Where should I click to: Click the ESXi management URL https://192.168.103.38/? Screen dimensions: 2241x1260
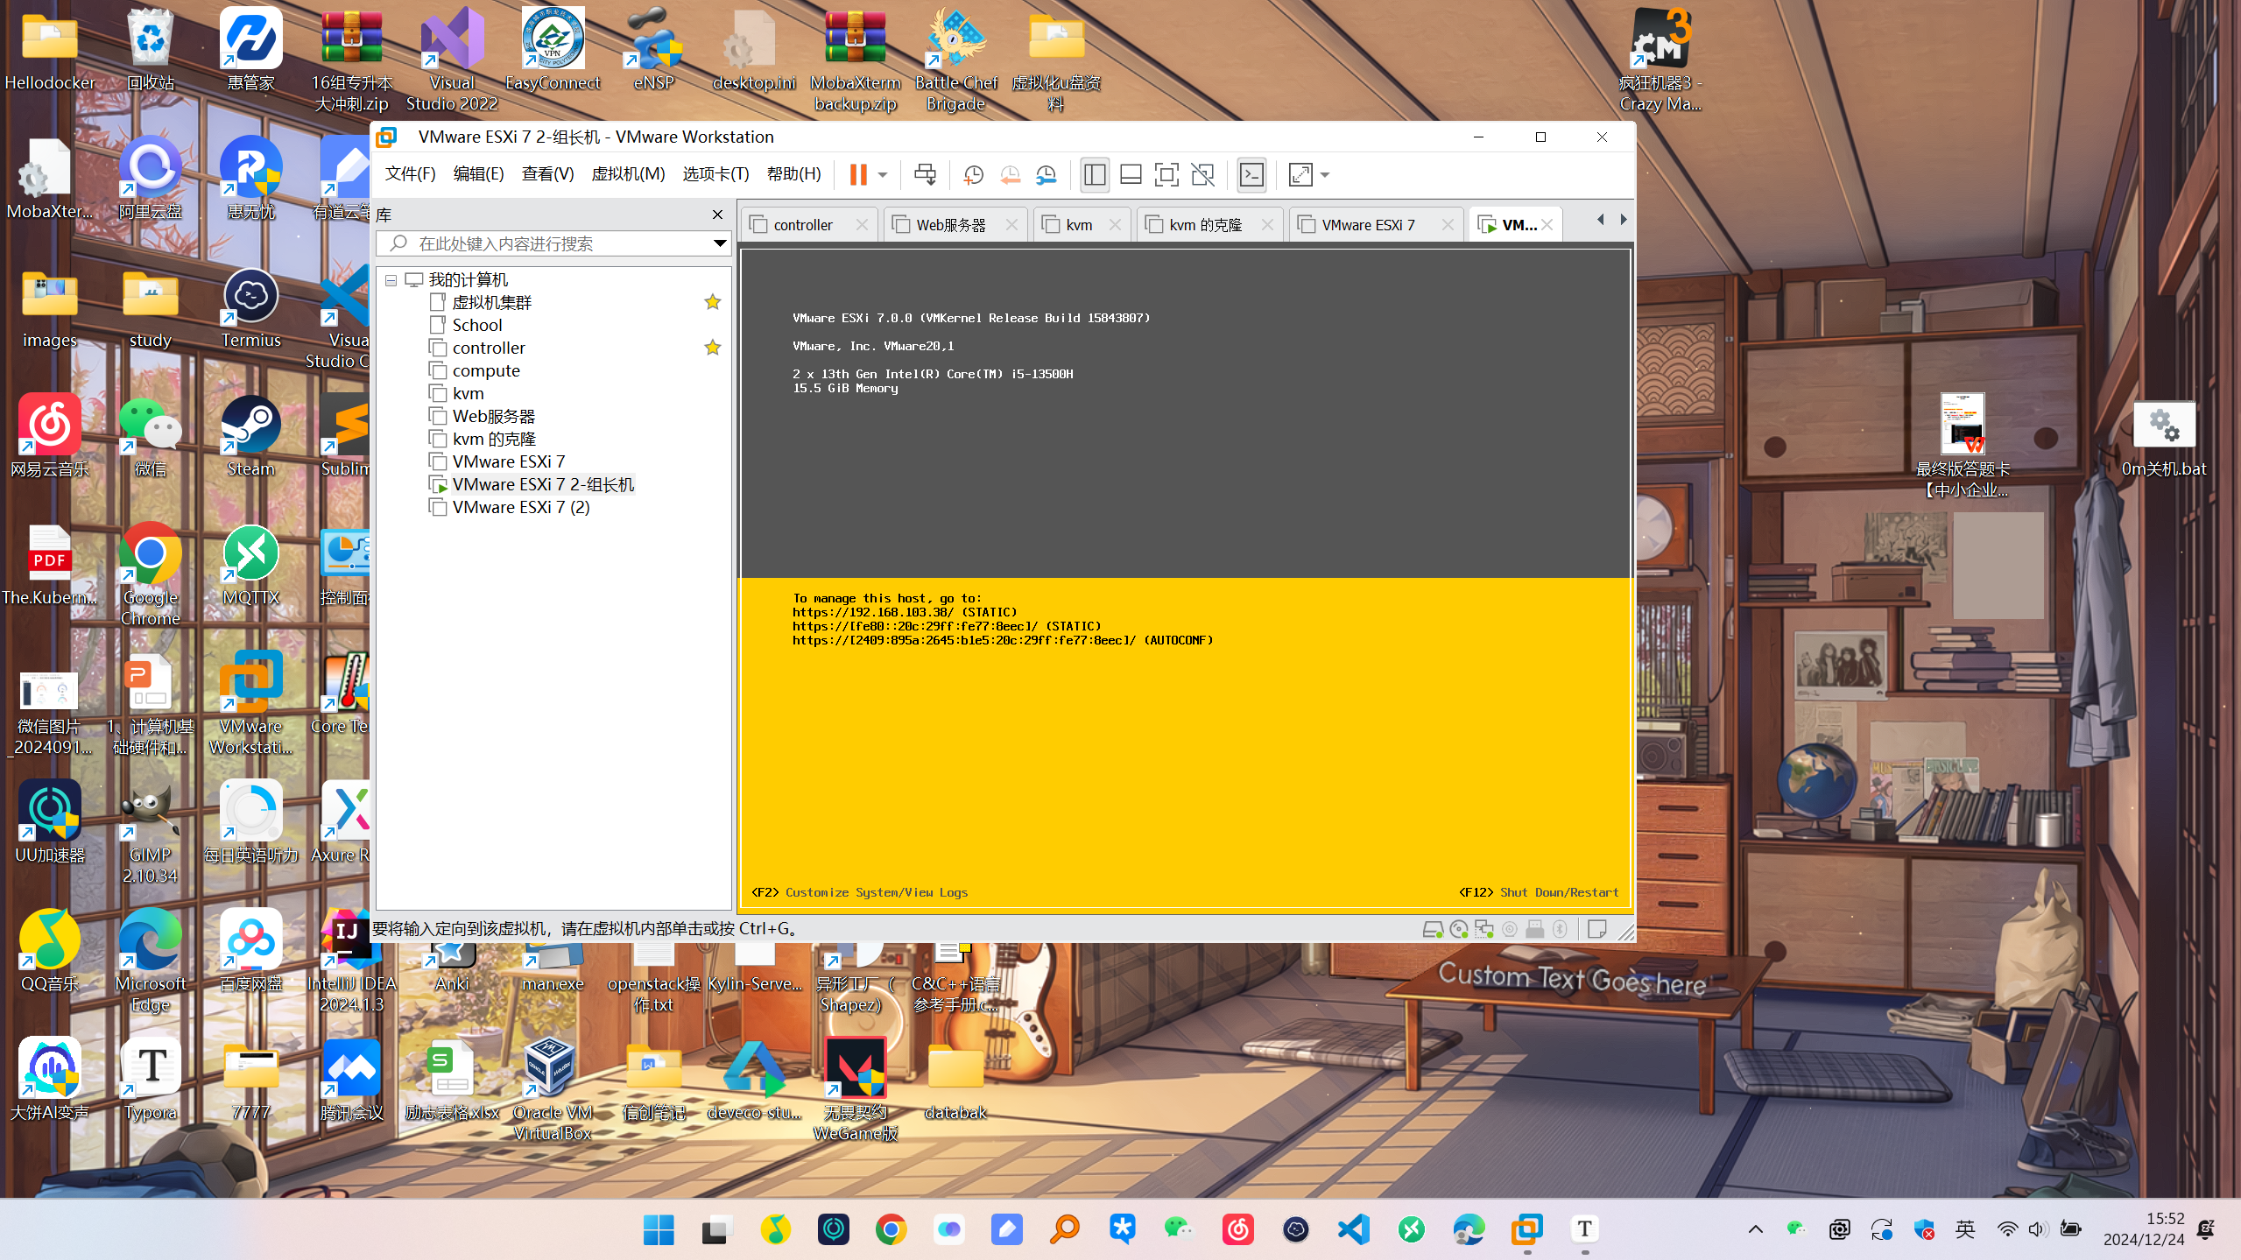(873, 612)
